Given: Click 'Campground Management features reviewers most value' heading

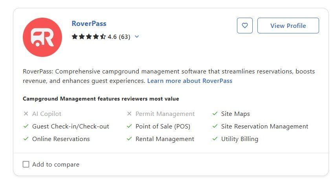Looking at the screenshot, I should [x=101, y=99].
